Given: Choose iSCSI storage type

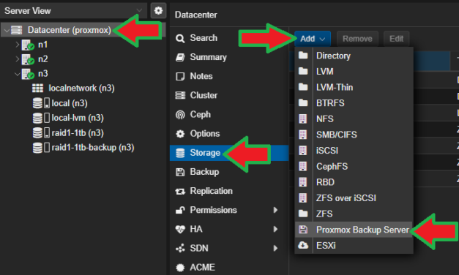Looking at the screenshot, I should [354, 151].
